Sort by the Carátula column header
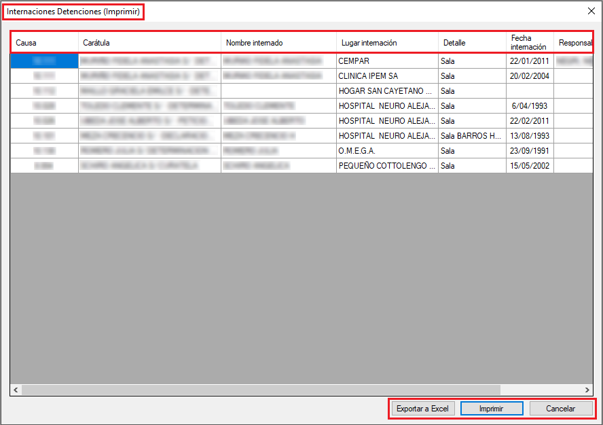 click(x=149, y=43)
